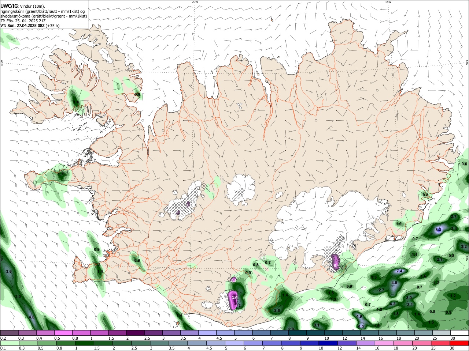This screenshot has width=469, height=351.
Task: Click the 8.3 precipitation value off the east coast
Action: click(438, 230)
